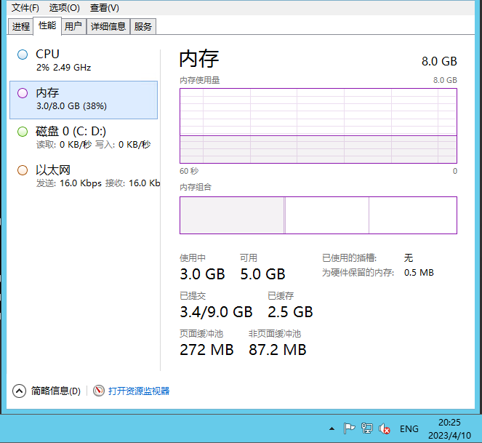Image resolution: width=482 pixels, height=443 pixels.
Task: Click the purple 内存 circle icon
Action: coord(23,93)
